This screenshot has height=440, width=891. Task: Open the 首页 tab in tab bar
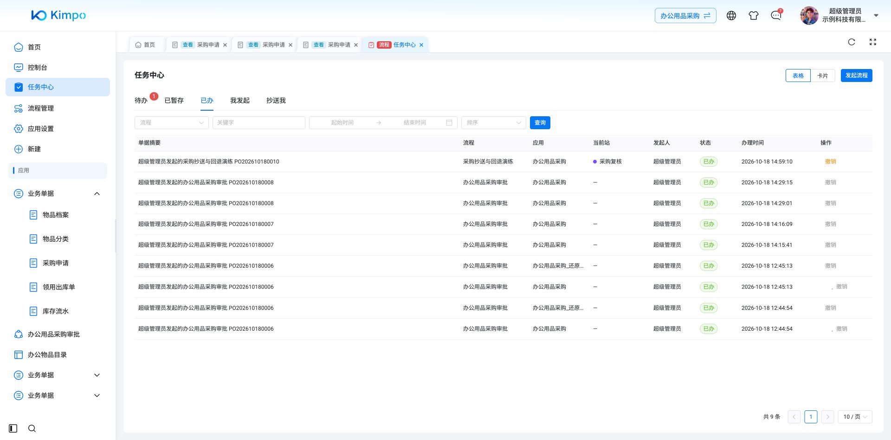(145, 45)
